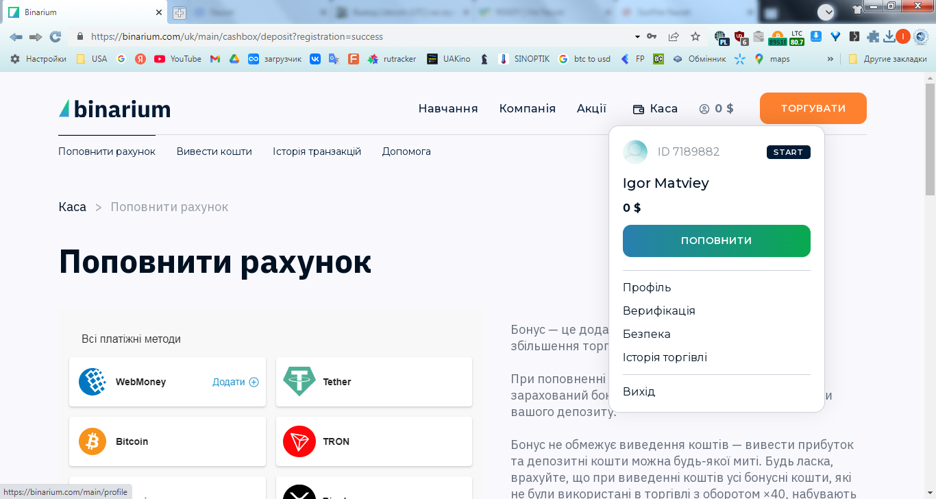Image resolution: width=936 pixels, height=499 pixels.
Task: Choose the Tether payment method
Action: 374,382
